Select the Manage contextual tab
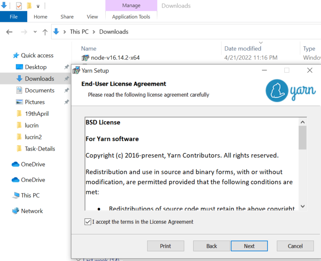The height and width of the screenshot is (261, 321). [131, 5]
